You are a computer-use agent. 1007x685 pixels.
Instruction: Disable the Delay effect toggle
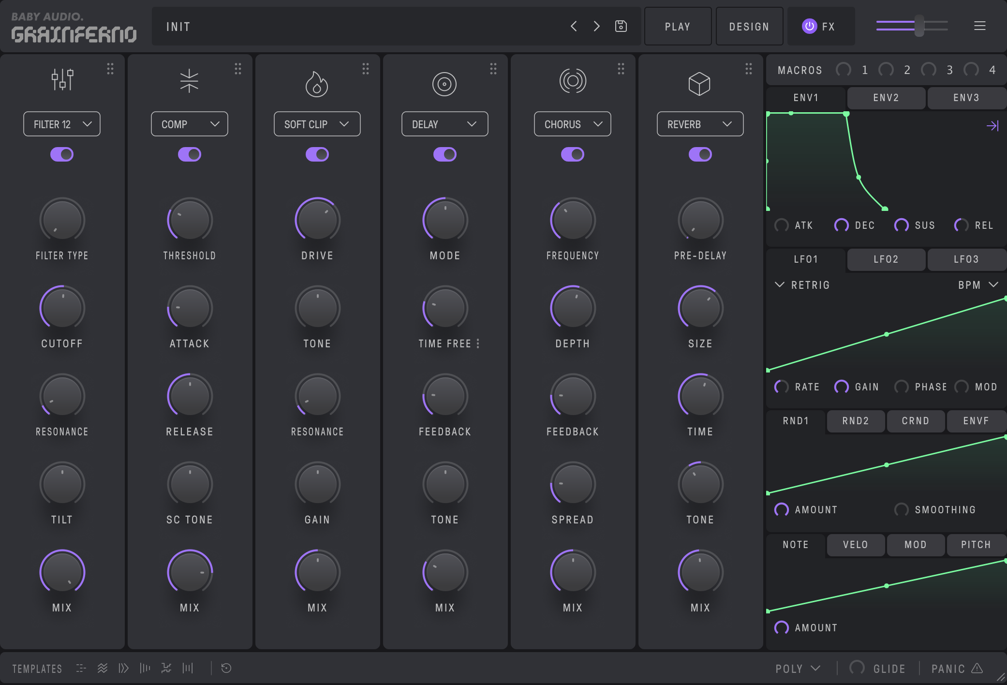[x=444, y=154]
